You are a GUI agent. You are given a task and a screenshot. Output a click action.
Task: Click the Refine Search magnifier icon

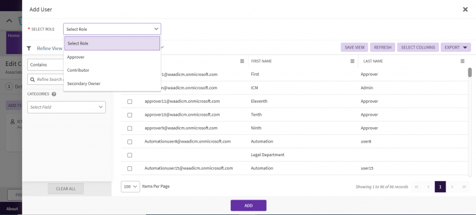[33, 80]
